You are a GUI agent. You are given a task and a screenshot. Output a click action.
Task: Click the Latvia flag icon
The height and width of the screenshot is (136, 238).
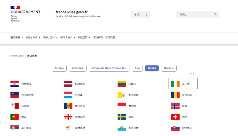68,84
